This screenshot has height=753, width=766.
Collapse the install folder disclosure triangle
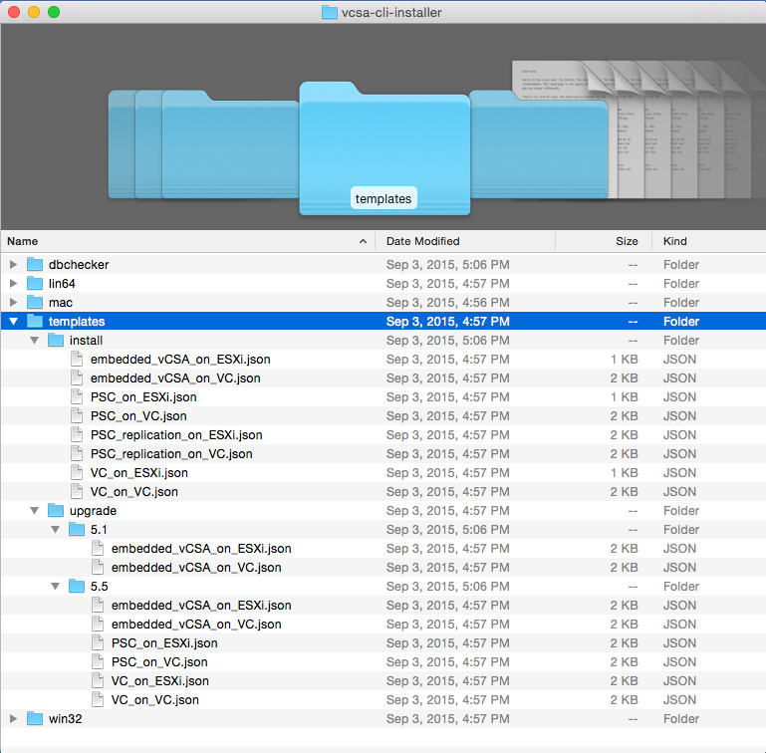34,341
